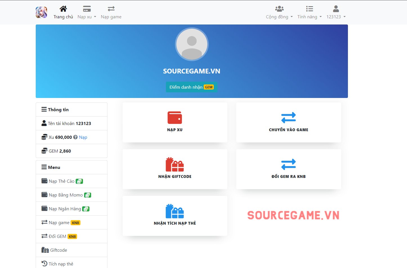This screenshot has height=268, width=407.
Task: Select Đổi GEM KNB sidebar item
Action: (x=57, y=236)
